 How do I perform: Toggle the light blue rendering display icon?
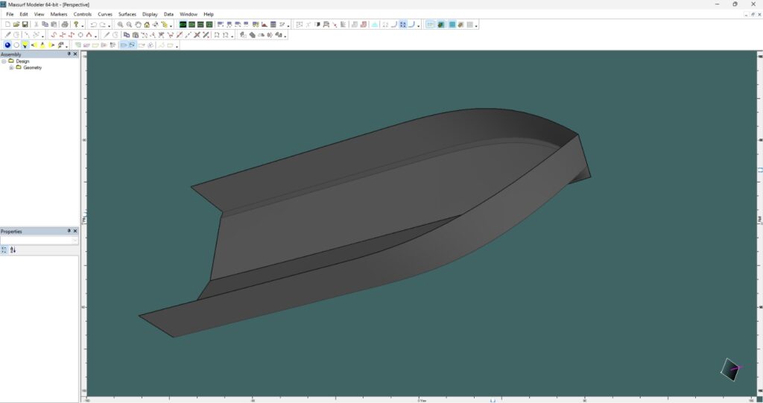tap(430, 25)
